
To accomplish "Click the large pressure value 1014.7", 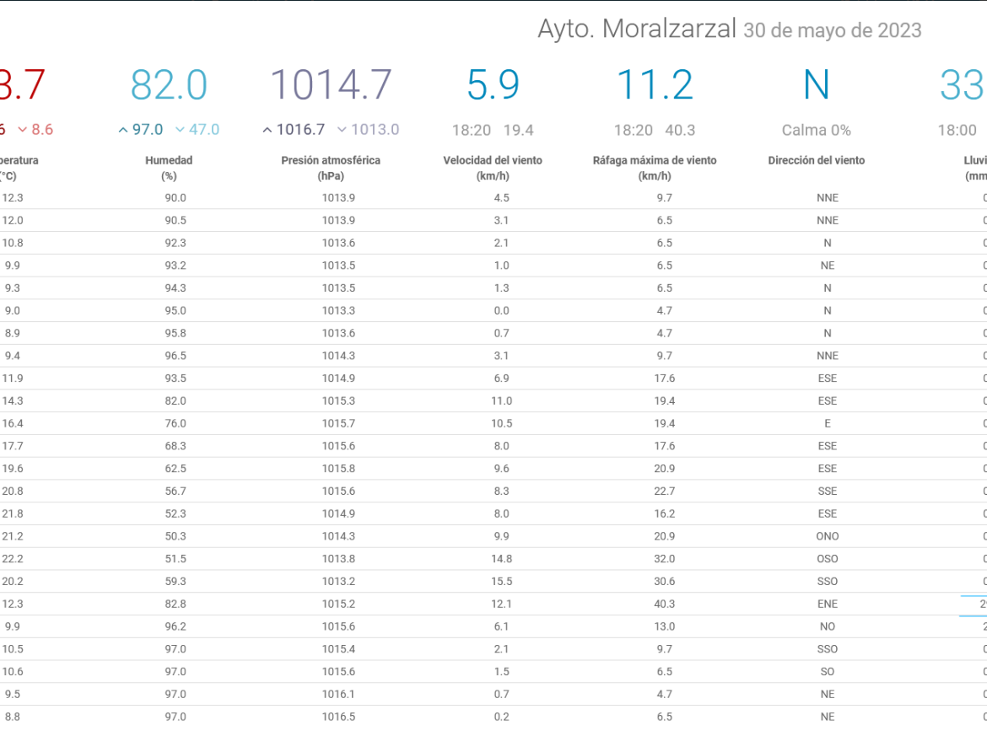I will coord(331,85).
